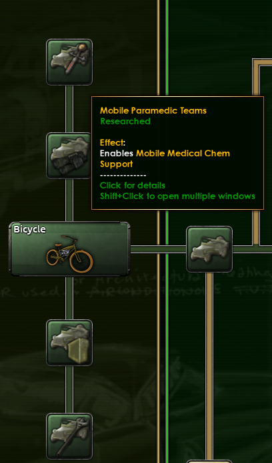This screenshot has height=463, width=272.
Task: Click the Bicycle technology title label
Action: click(29, 229)
